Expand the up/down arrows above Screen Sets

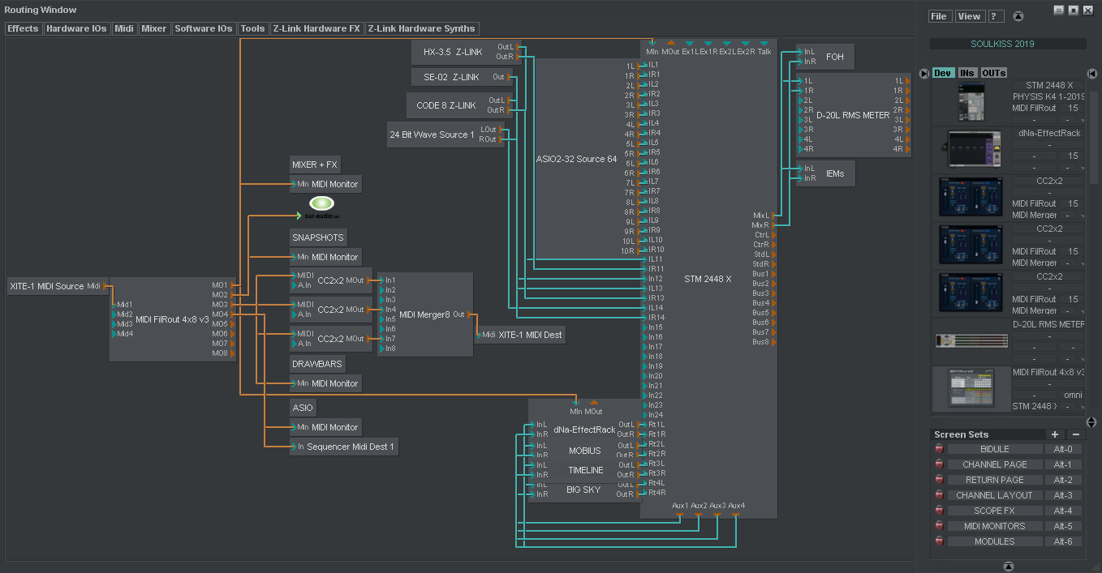click(x=1091, y=422)
